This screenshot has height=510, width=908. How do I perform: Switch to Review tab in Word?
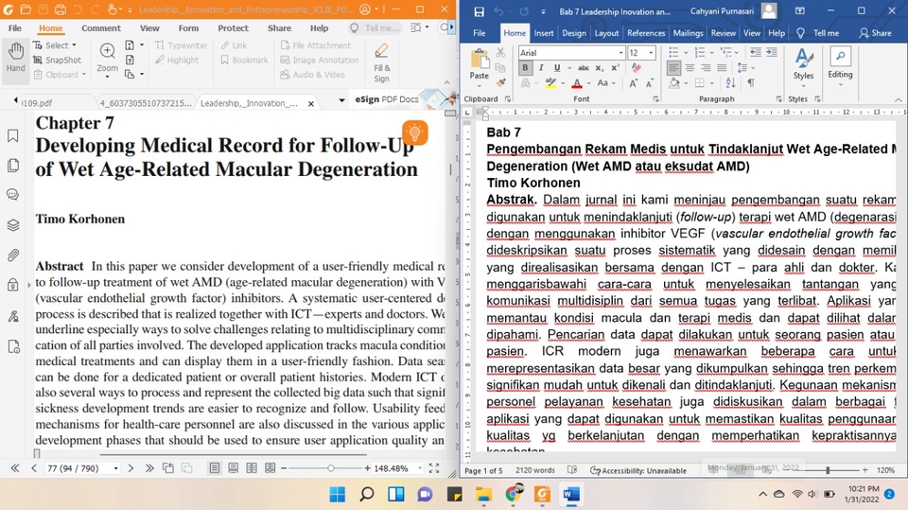pos(723,33)
